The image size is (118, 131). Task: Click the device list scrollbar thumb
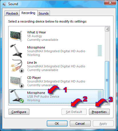click(107, 80)
